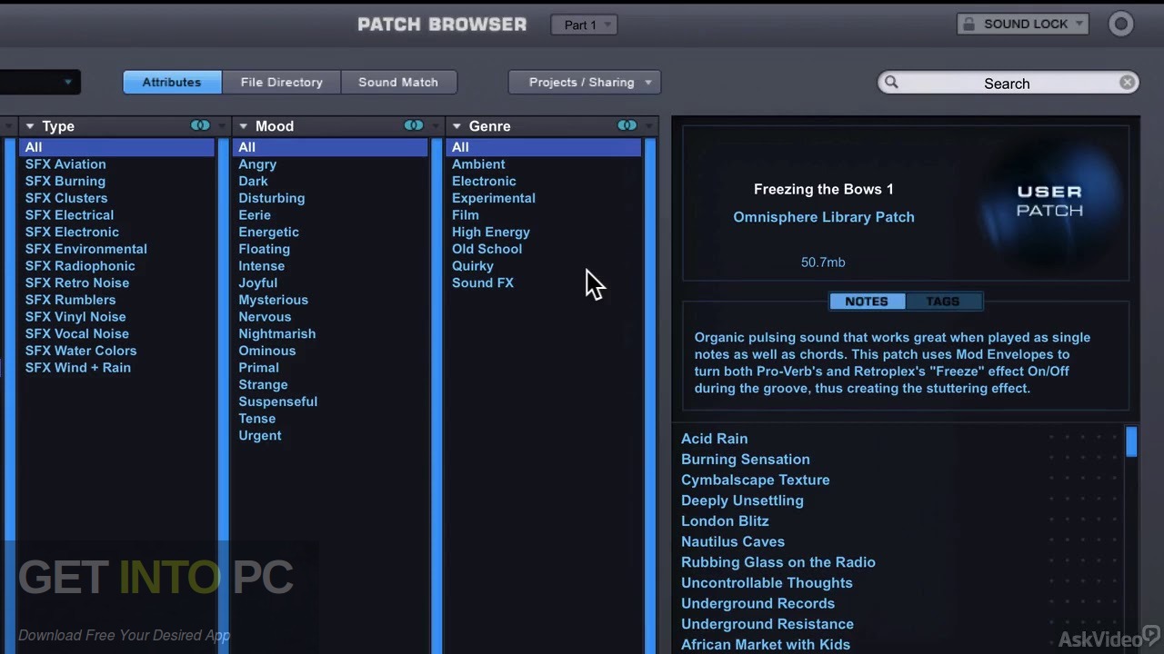Select SFX Wind + Rain type

[78, 368]
